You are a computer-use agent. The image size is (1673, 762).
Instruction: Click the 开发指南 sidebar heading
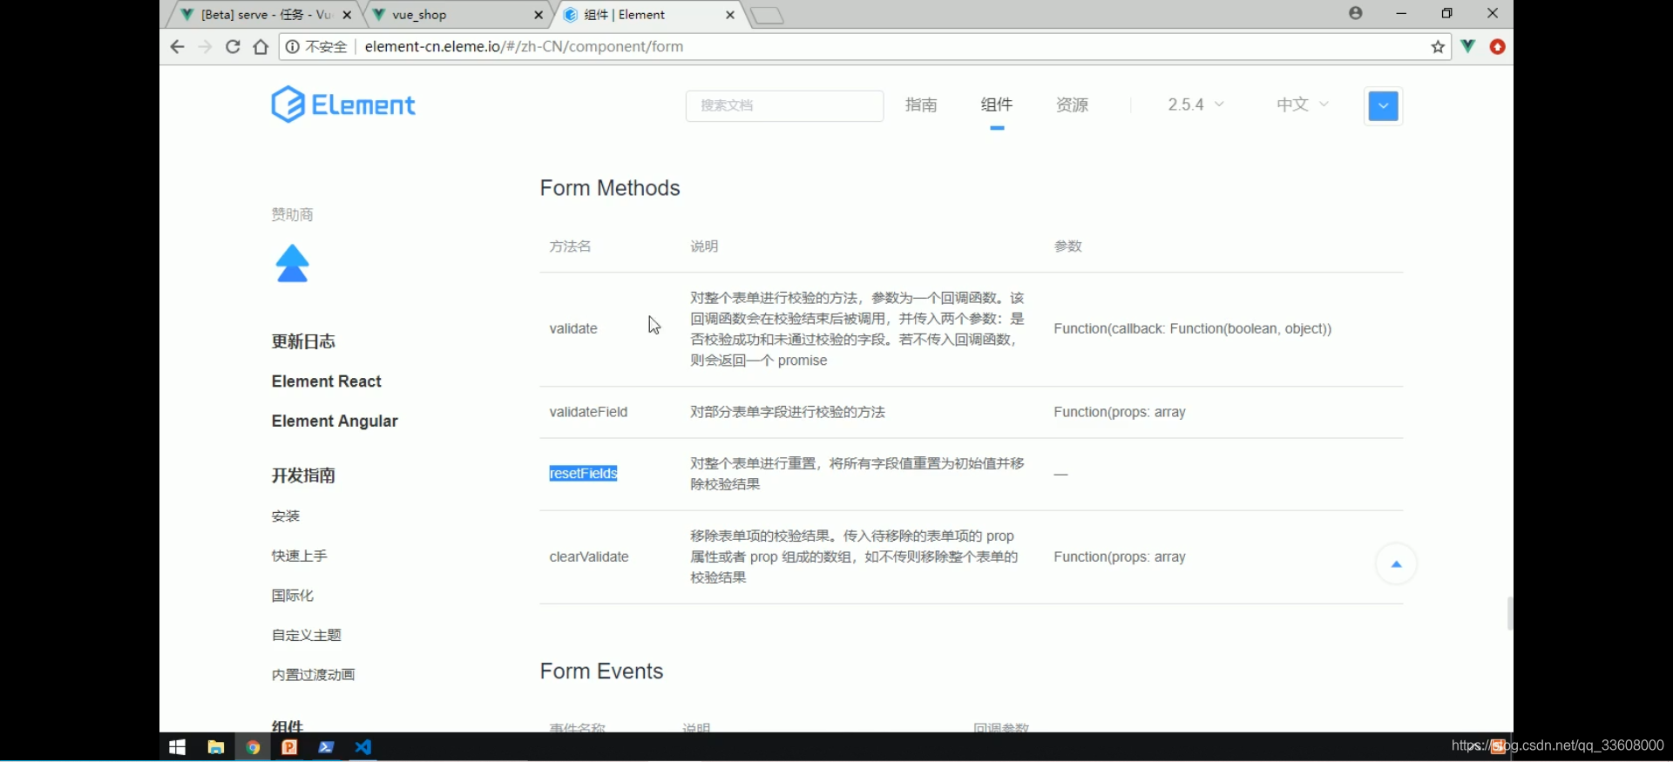pyautogui.click(x=303, y=475)
